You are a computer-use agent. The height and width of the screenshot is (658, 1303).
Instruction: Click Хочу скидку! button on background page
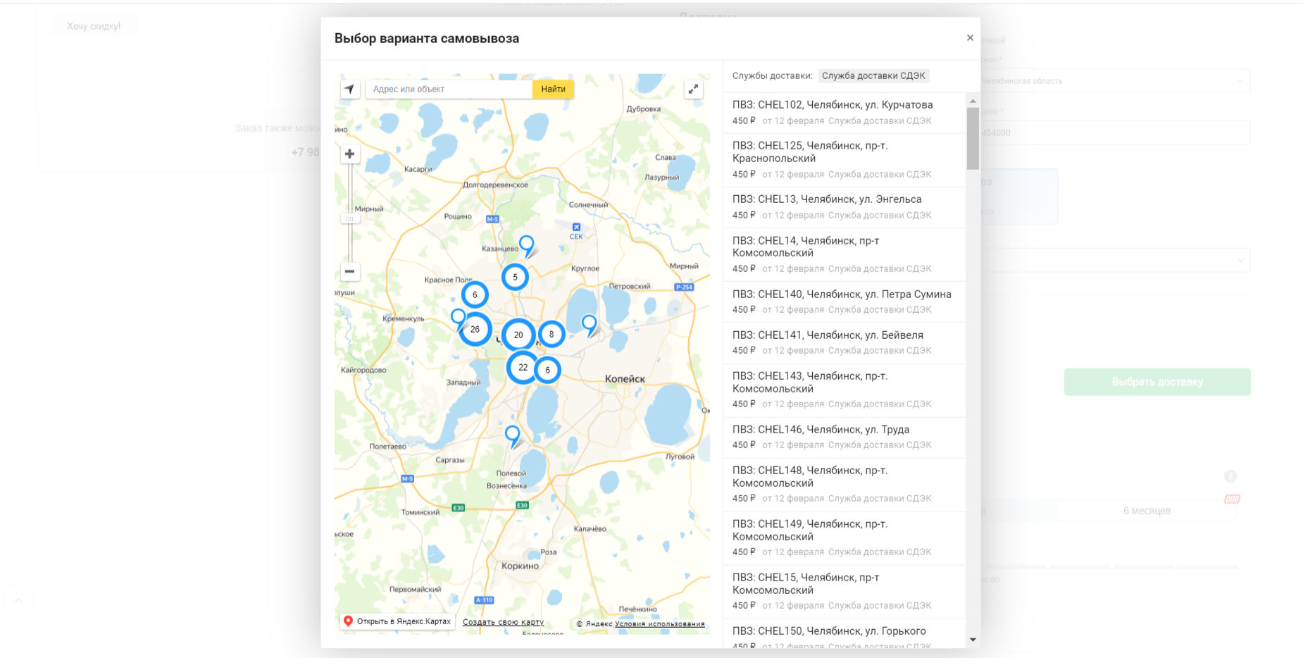click(94, 26)
